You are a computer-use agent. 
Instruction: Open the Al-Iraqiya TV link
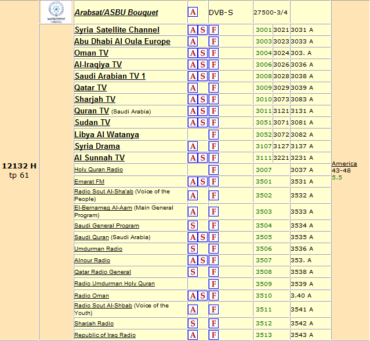pos(98,64)
